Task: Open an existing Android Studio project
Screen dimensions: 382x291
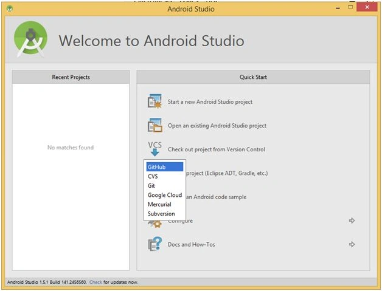Action: click(x=217, y=126)
